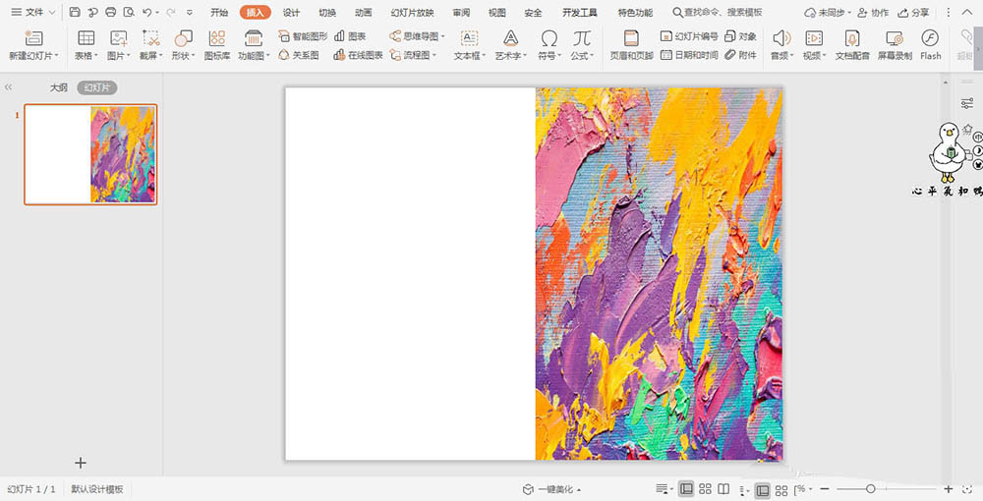The image size is (983, 501).
Task: Click the Save icon in quick access toolbar
Action: pyautogui.click(x=75, y=12)
